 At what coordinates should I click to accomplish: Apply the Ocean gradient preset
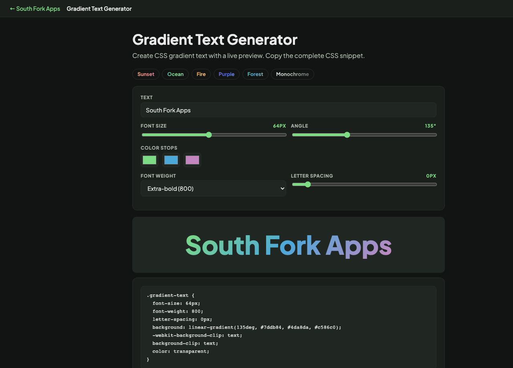point(175,74)
